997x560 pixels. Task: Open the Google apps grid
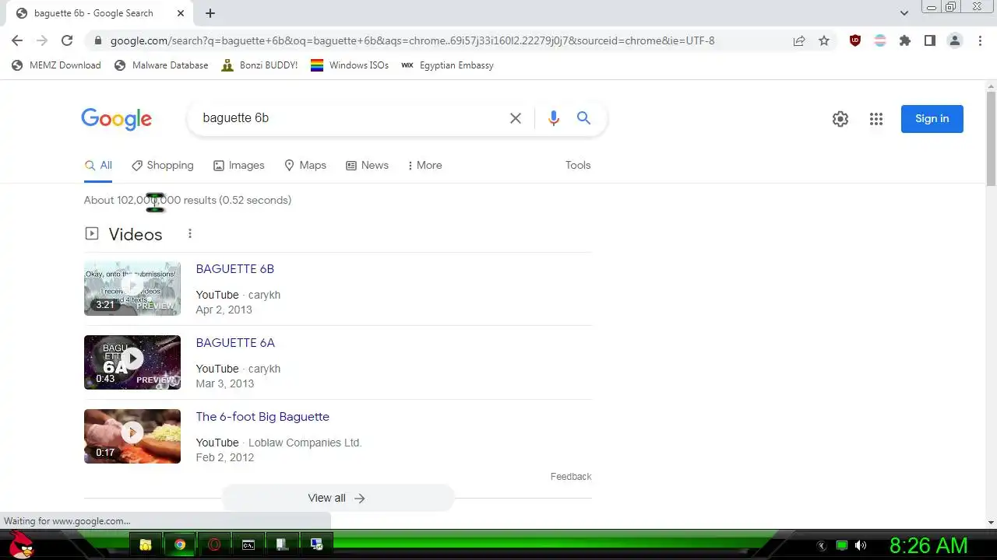pyautogui.click(x=876, y=119)
